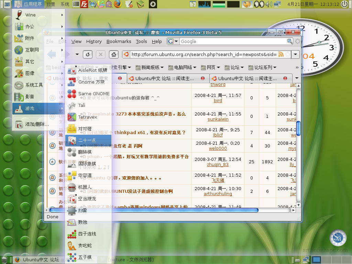Image resolution: width=352 pixels, height=264 pixels.
Task: Open 添加/删除 applications entry
Action: 38,124
